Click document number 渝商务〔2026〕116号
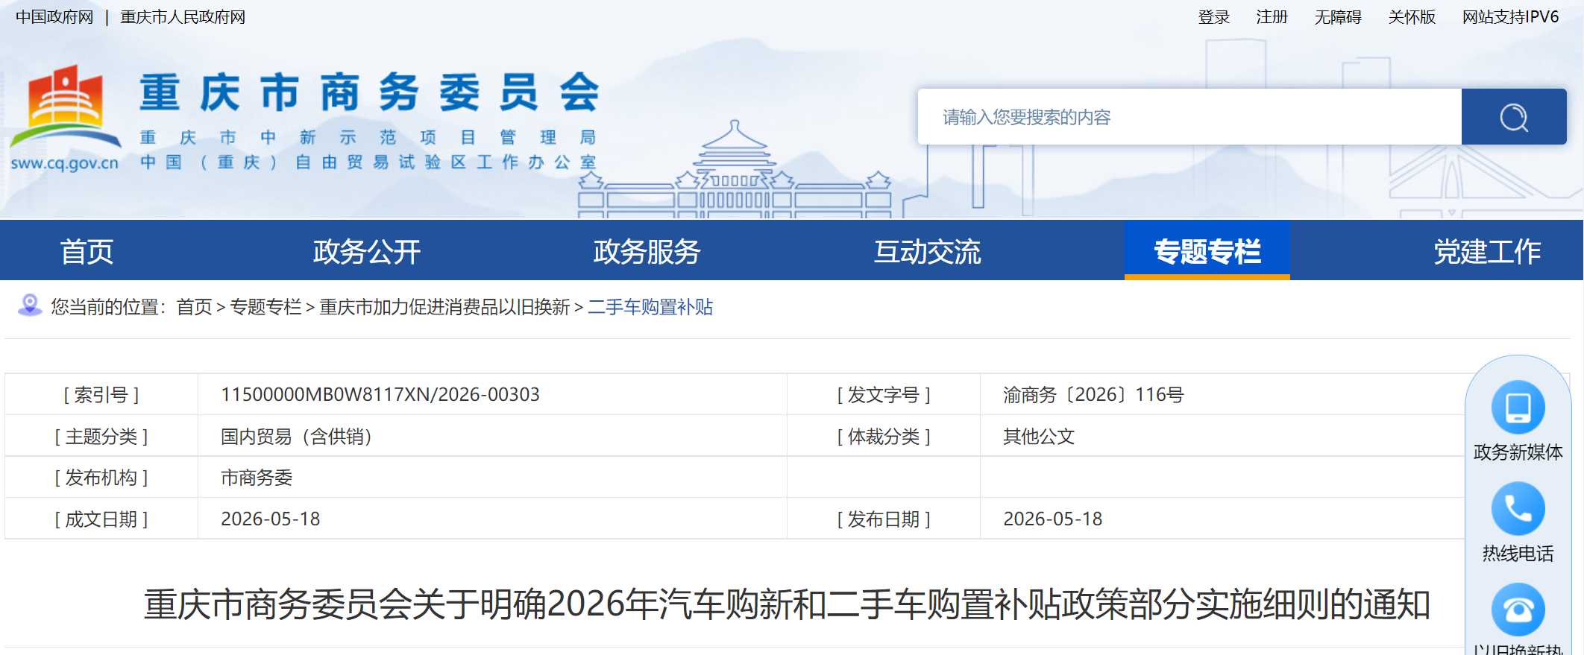This screenshot has width=1584, height=655. point(1093,394)
